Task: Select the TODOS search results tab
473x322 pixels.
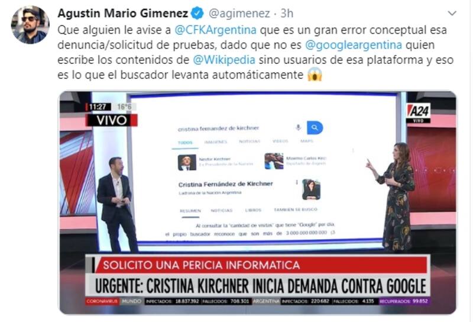Action: coord(185,143)
